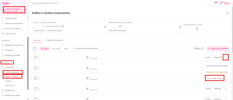This screenshot has width=233, height=100.
Task: Click the Dividir carteira button
Action: (x=40, y=30)
